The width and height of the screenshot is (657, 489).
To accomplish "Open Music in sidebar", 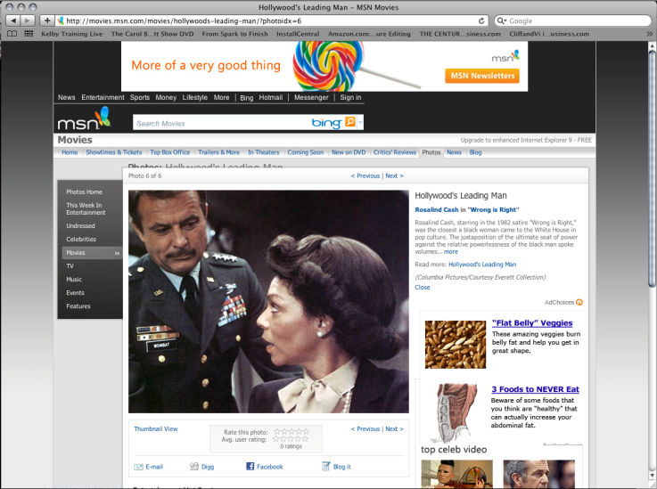I will click(x=74, y=280).
